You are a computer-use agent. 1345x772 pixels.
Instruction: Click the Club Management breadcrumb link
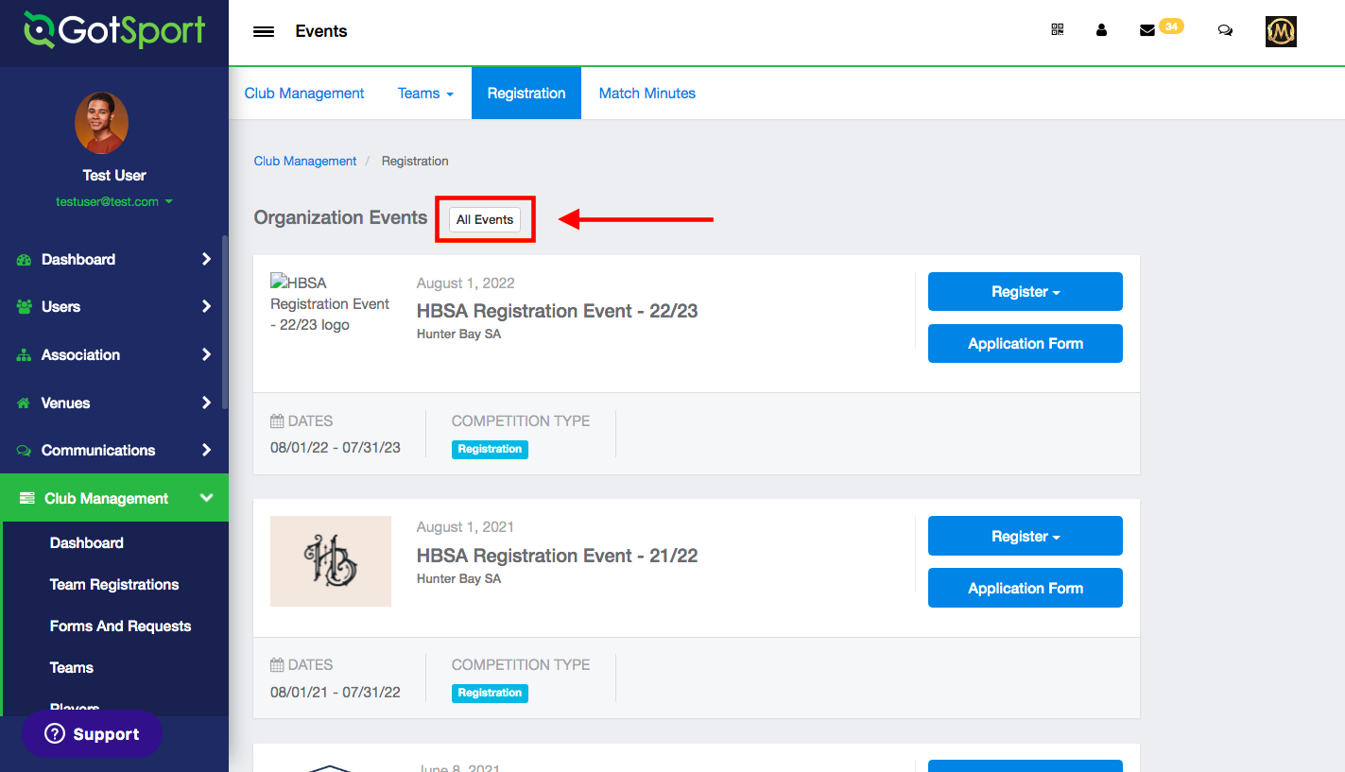tap(305, 162)
